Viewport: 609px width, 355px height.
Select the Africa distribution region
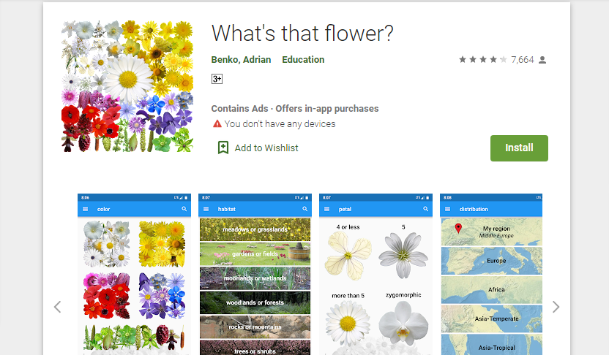492,289
